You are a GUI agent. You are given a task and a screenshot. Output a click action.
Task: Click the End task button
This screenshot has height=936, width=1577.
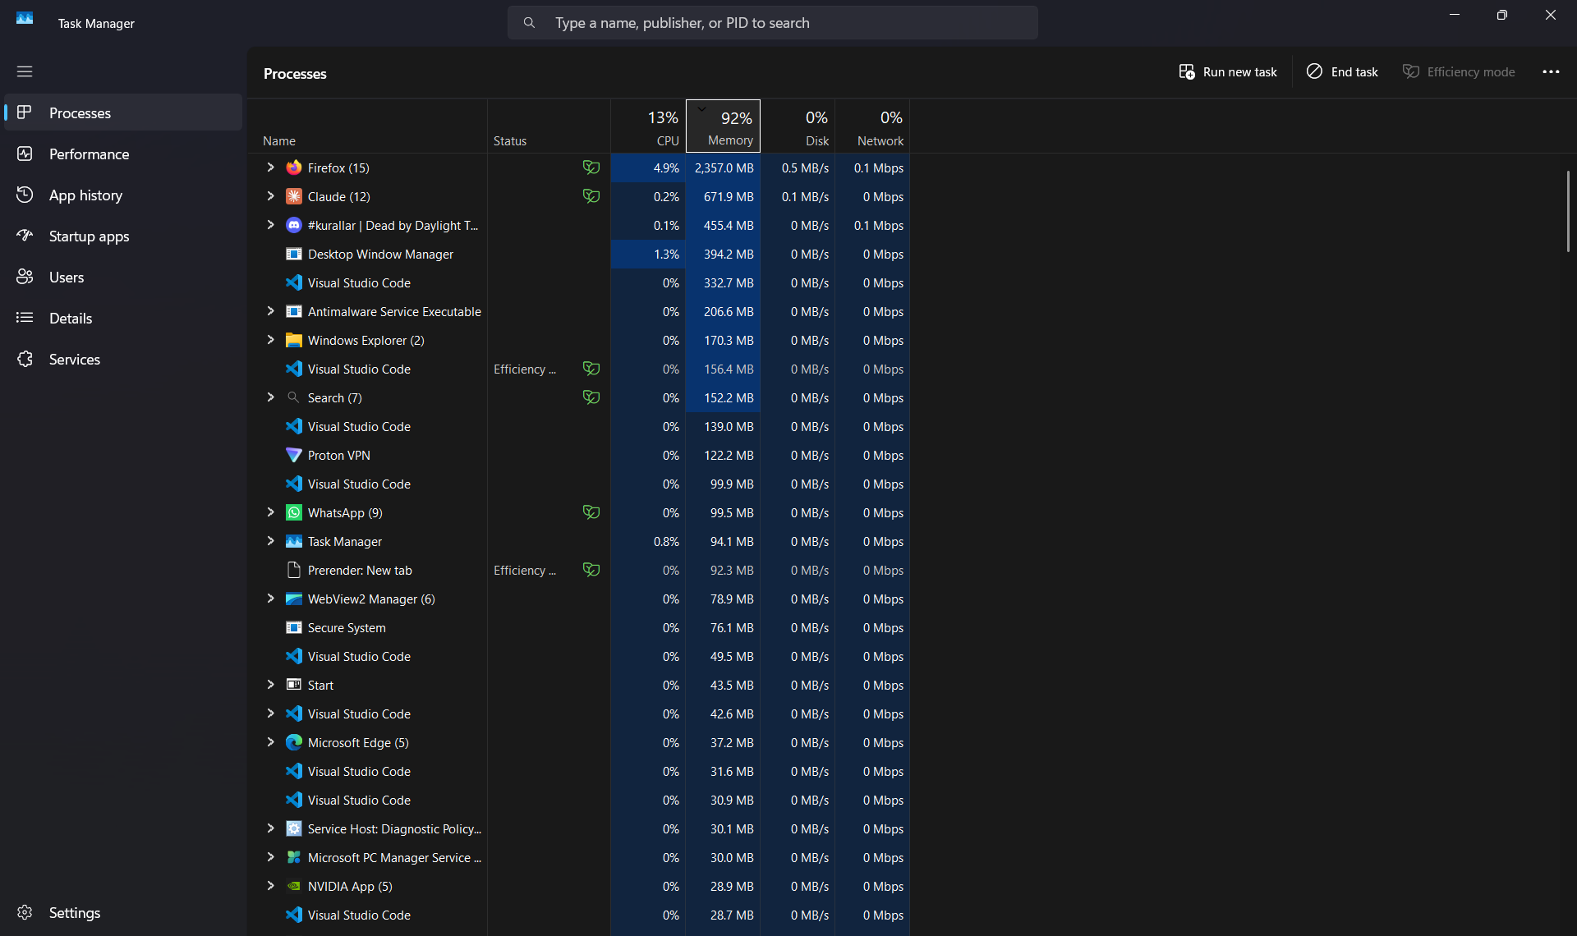click(1342, 71)
